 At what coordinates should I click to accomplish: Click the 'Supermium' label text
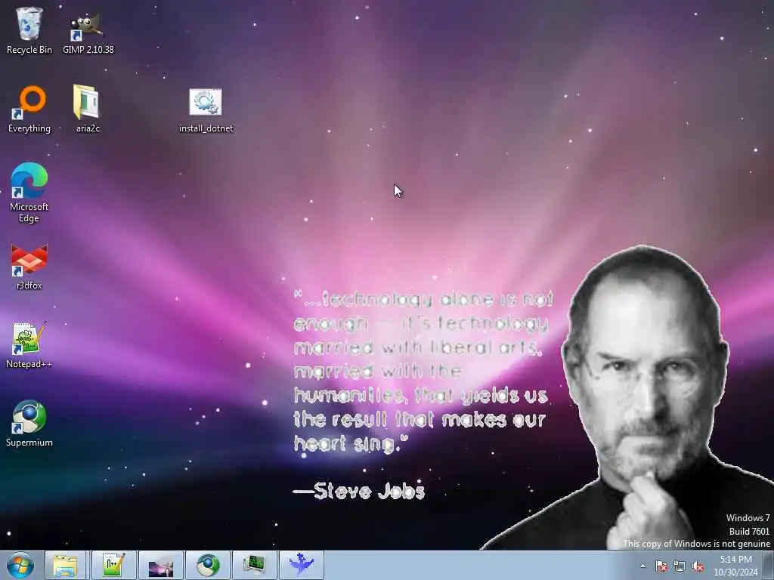tap(29, 443)
